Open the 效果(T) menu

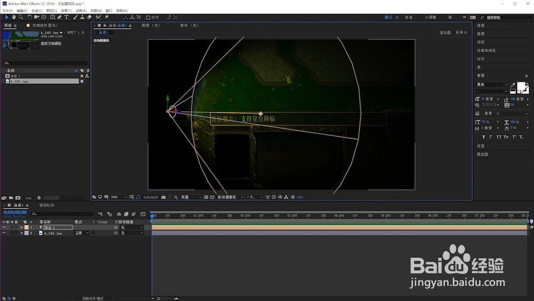click(x=66, y=11)
